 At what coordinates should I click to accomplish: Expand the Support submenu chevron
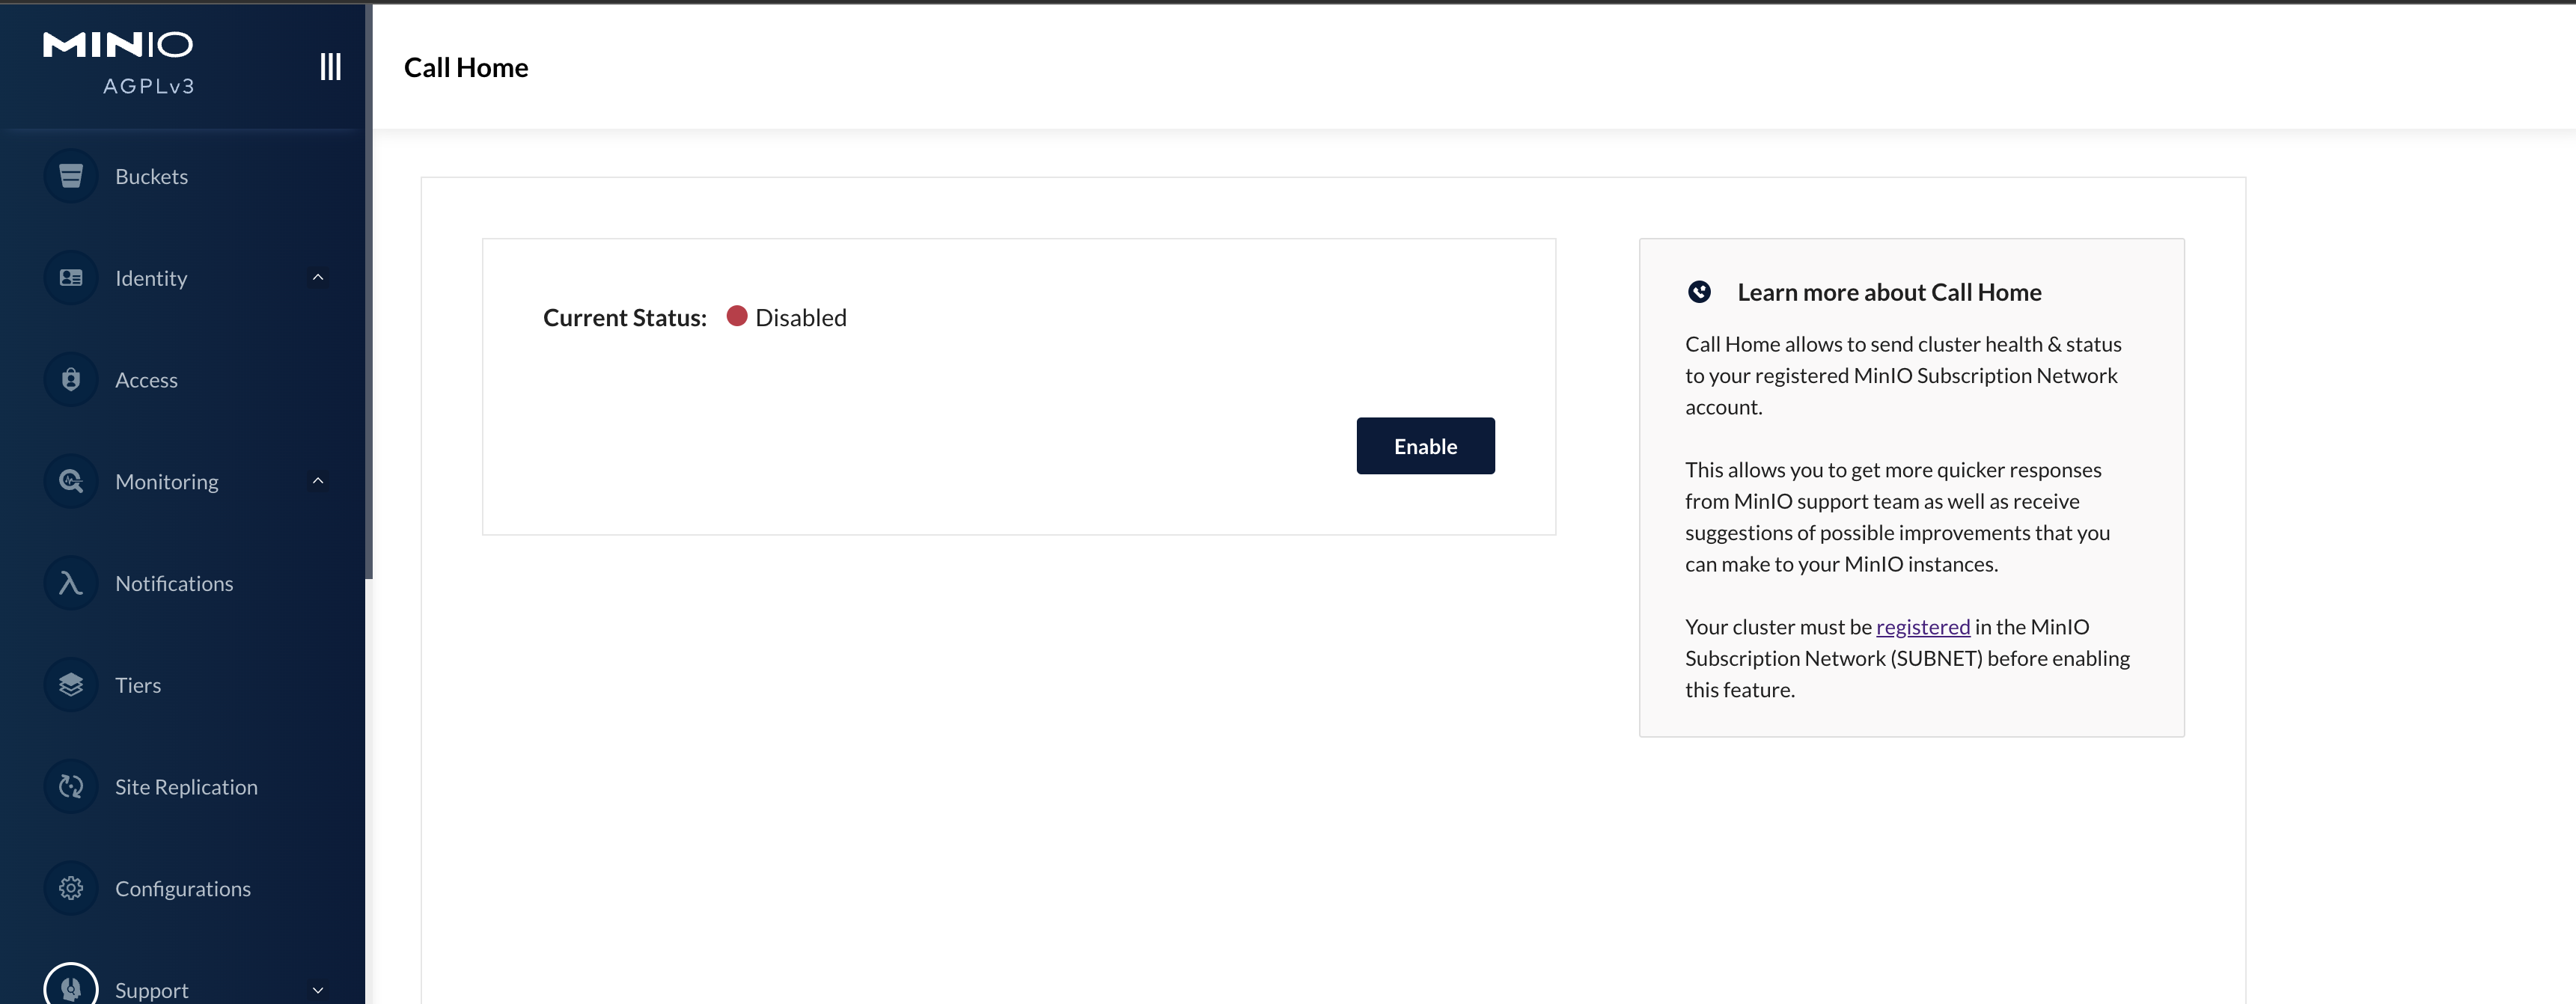(318, 988)
